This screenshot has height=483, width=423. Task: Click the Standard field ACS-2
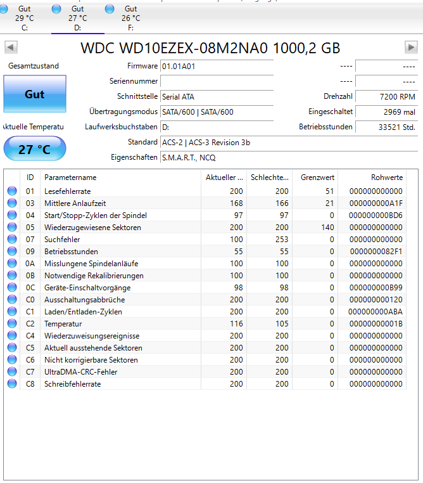click(x=289, y=143)
